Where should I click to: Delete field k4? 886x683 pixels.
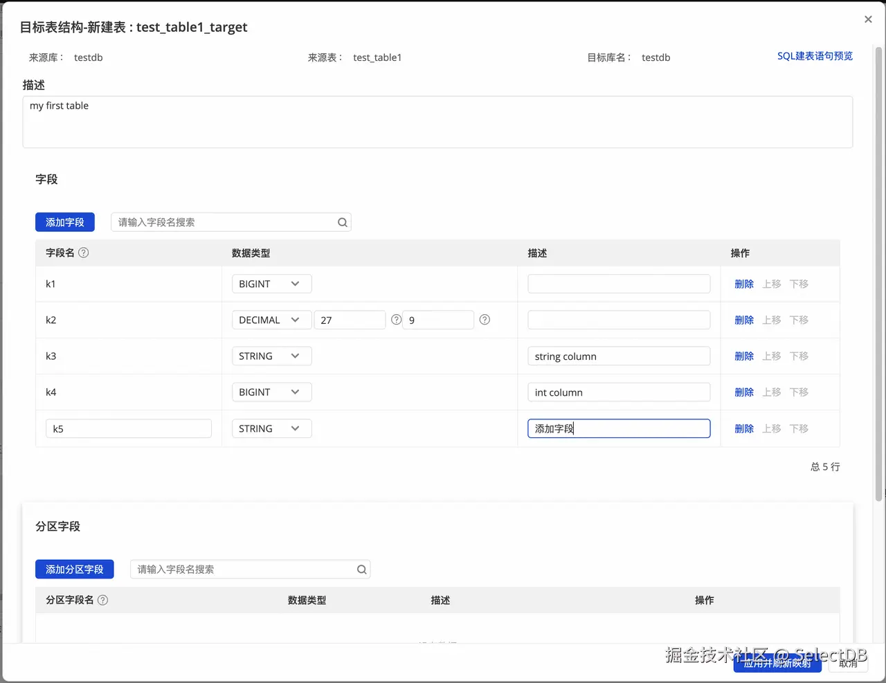tap(744, 392)
